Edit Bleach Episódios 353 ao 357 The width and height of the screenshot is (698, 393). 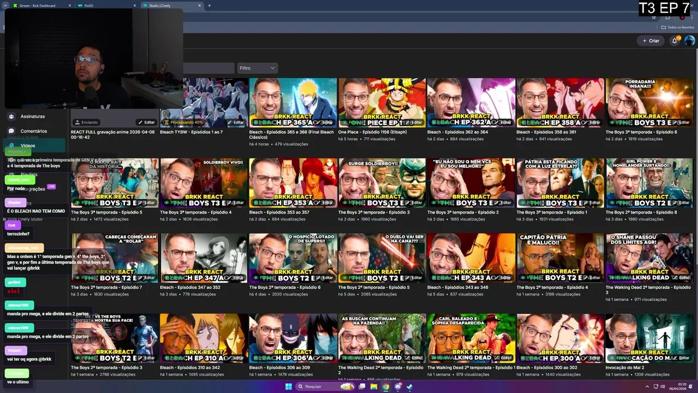click(324, 203)
